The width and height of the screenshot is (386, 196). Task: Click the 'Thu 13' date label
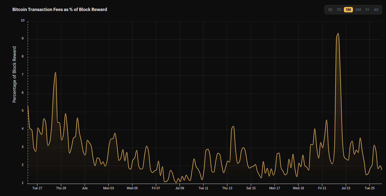click(x=227, y=188)
